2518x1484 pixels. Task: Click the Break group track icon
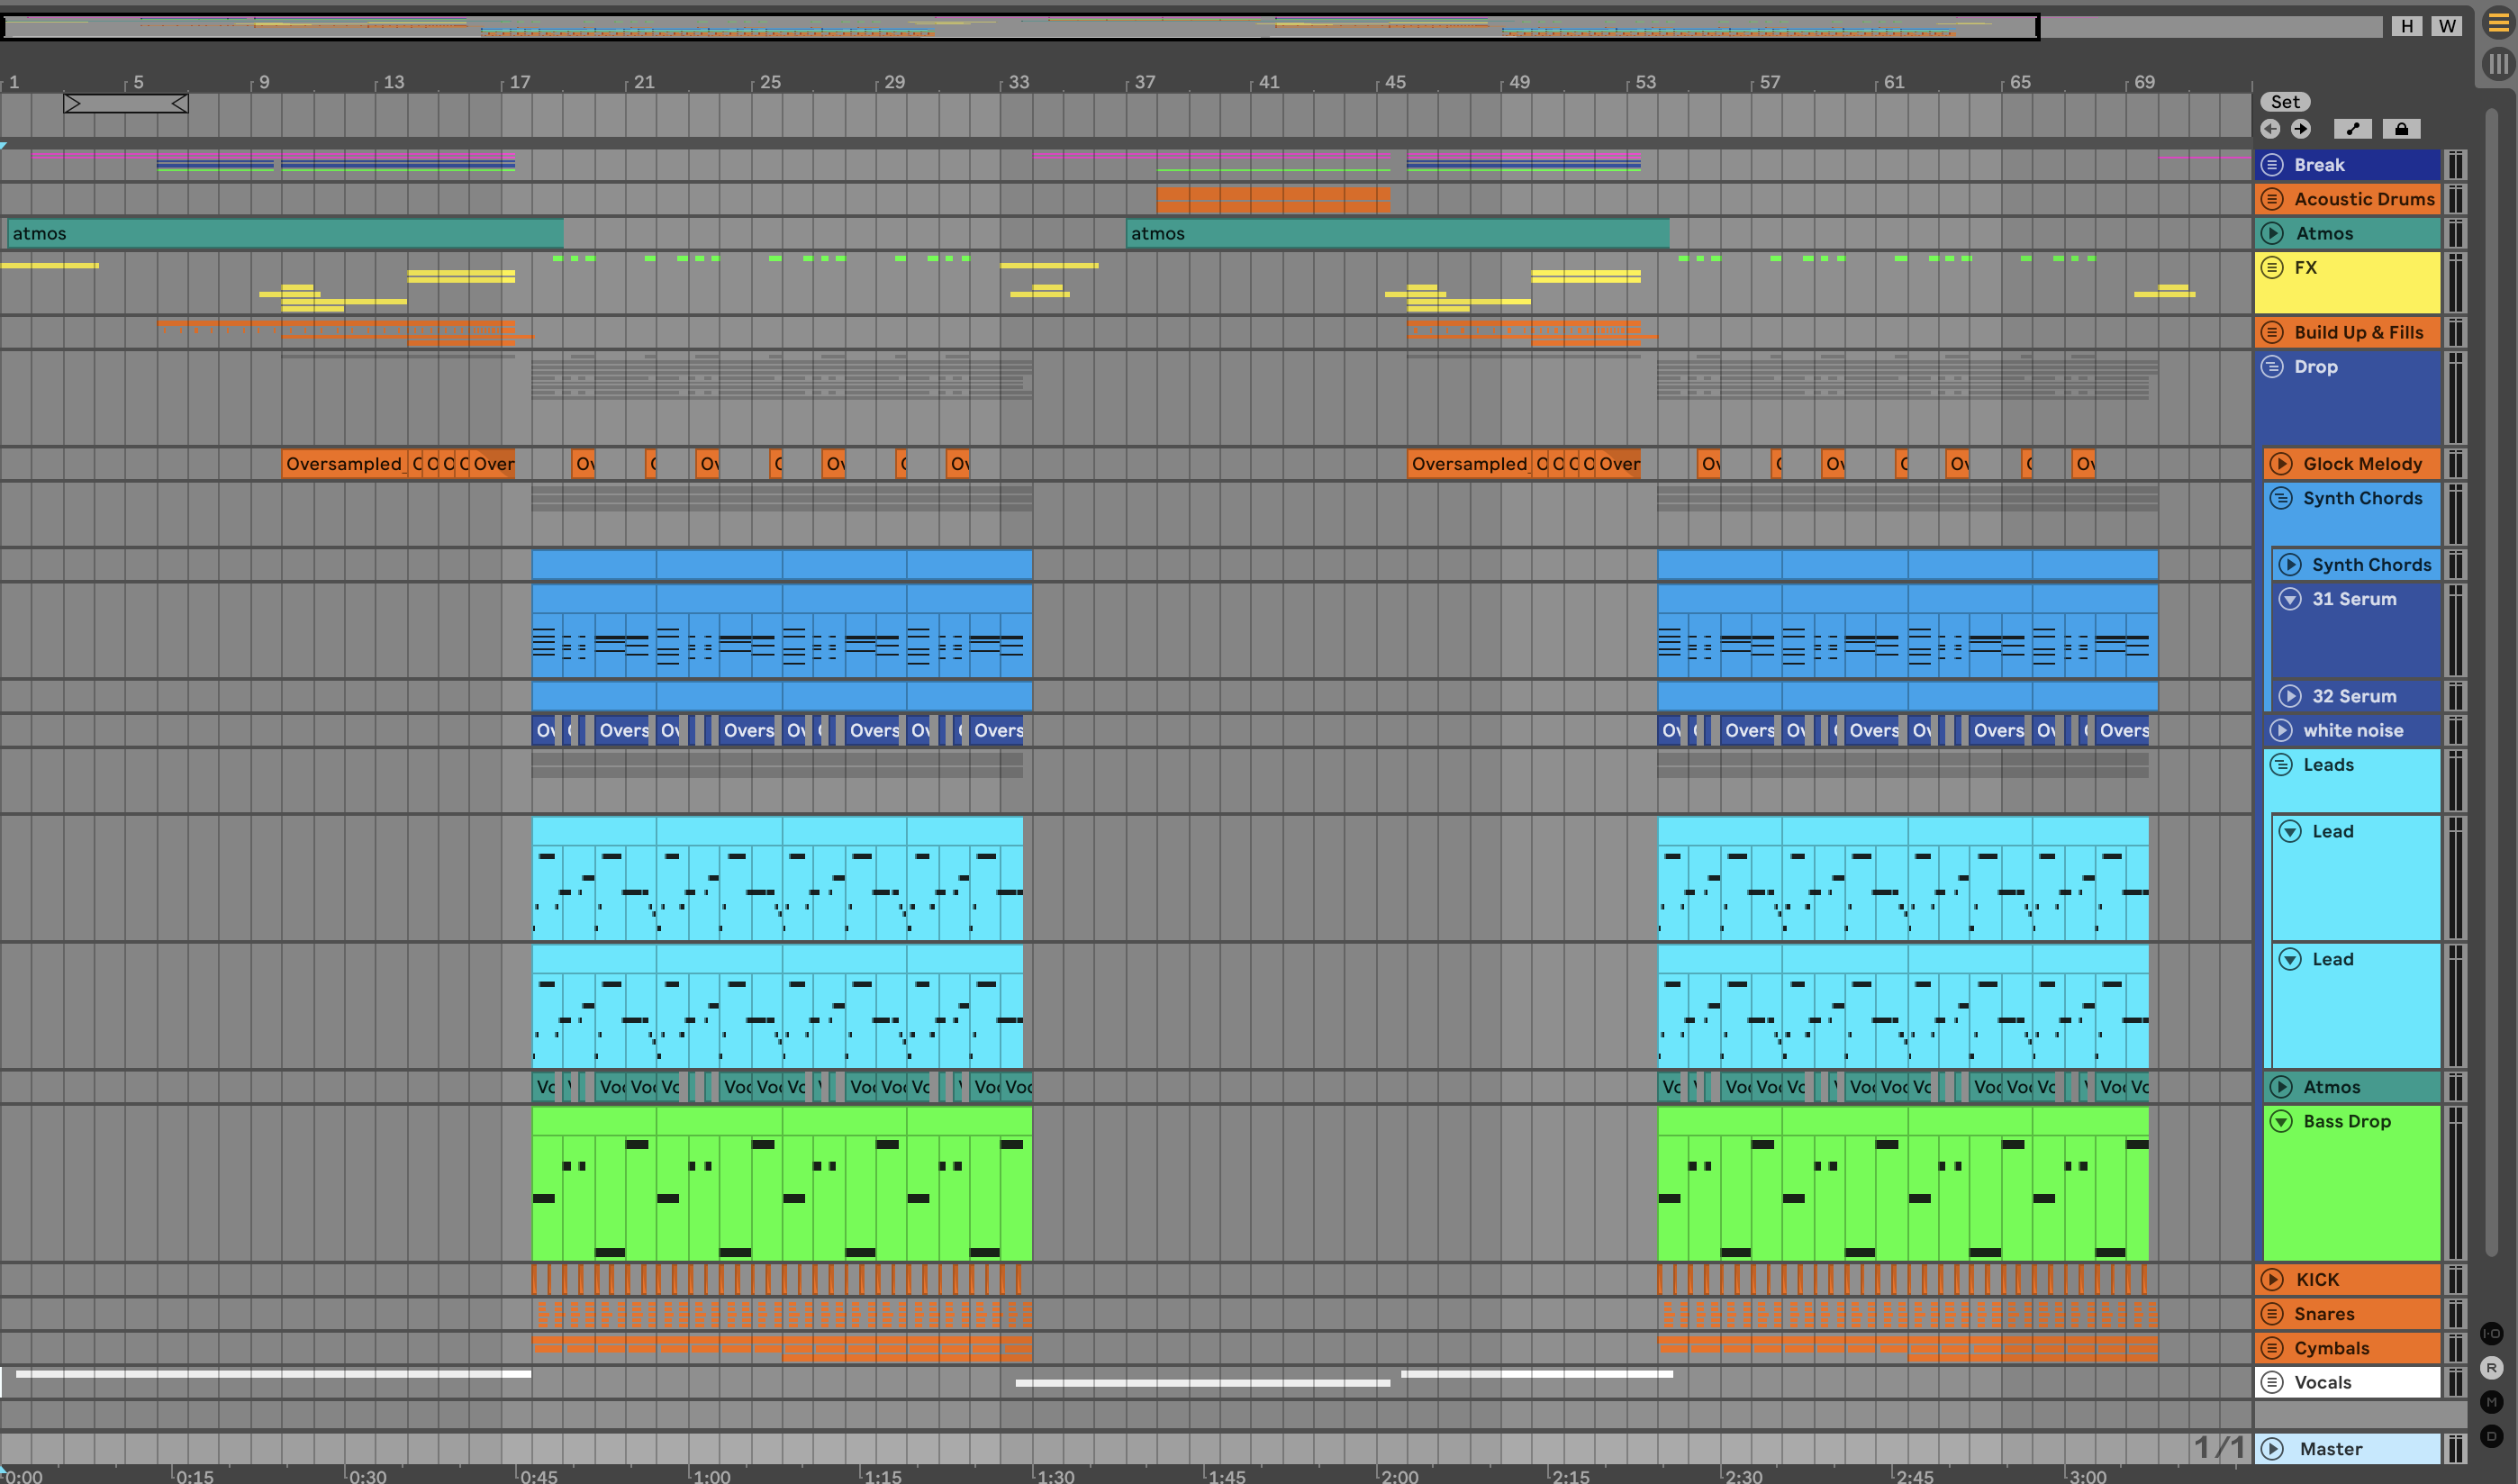pos(2272,165)
